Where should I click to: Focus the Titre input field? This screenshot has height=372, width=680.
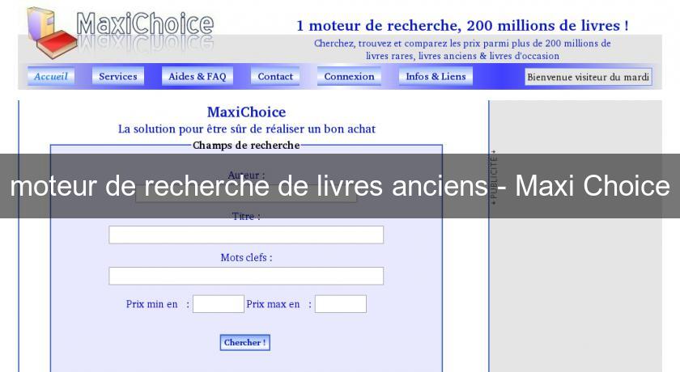(x=246, y=235)
